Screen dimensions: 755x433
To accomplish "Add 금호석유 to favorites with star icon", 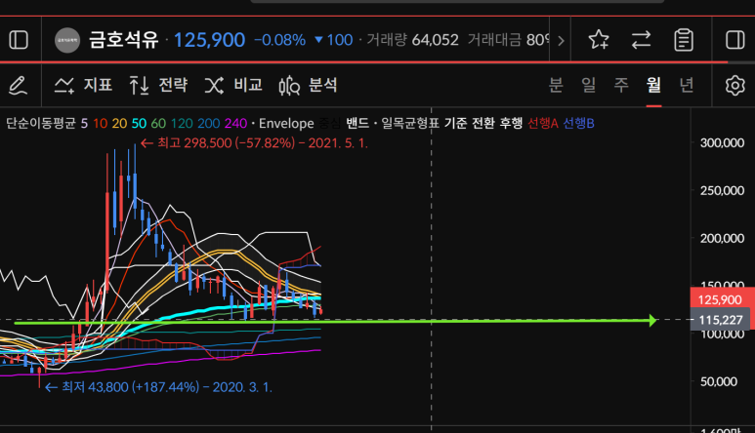I will click(x=599, y=39).
